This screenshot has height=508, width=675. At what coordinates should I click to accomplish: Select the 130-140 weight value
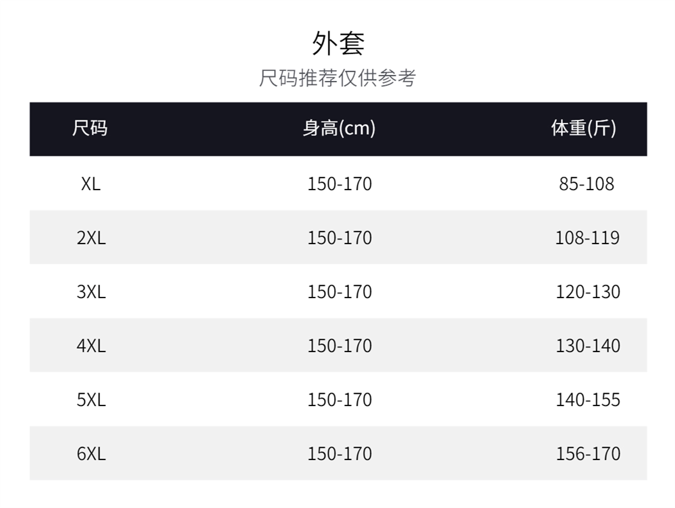(588, 345)
